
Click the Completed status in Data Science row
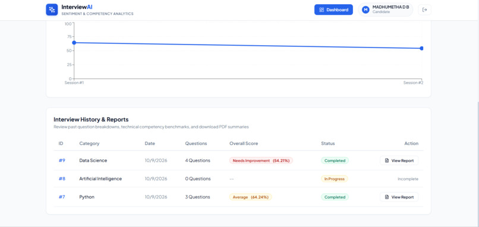pos(335,160)
